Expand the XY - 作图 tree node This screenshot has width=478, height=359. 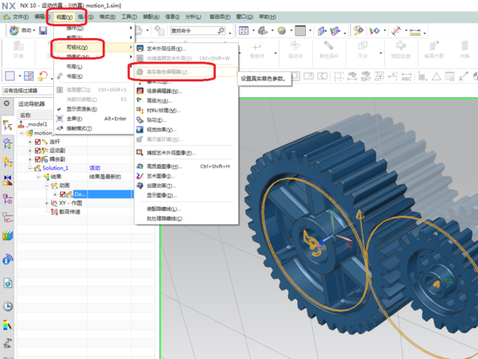pos(46,204)
